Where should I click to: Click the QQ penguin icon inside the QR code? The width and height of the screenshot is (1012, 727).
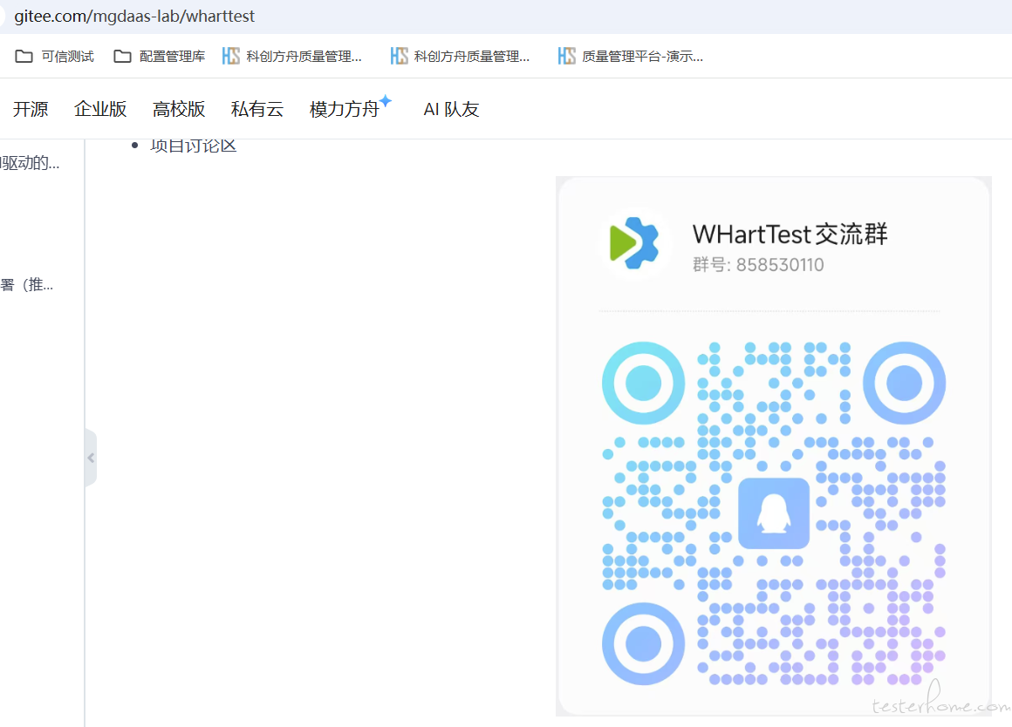pyautogui.click(x=773, y=513)
